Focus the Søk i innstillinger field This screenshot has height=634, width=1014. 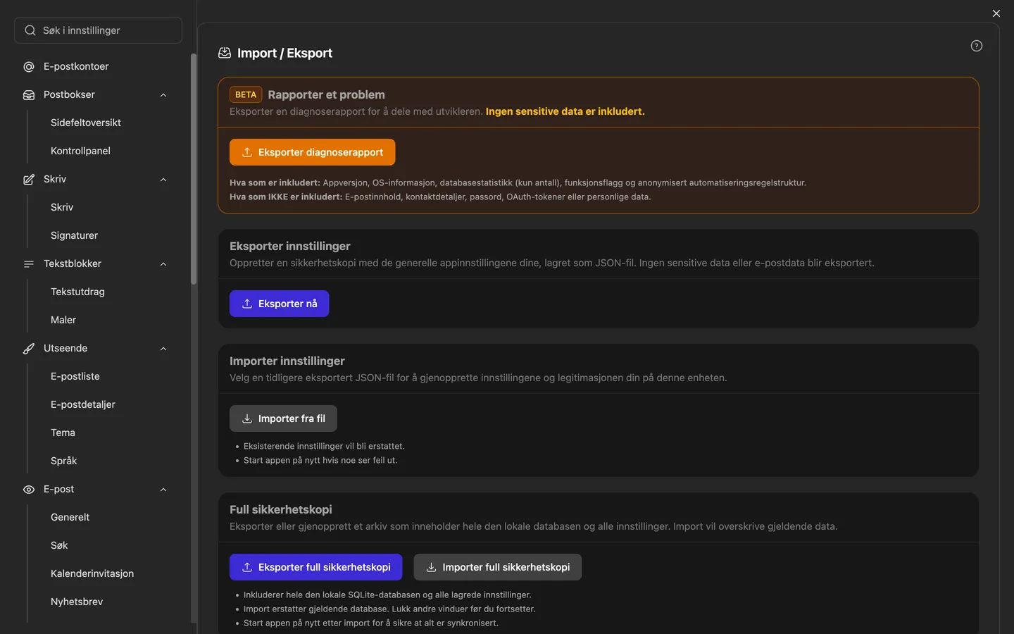[98, 30]
